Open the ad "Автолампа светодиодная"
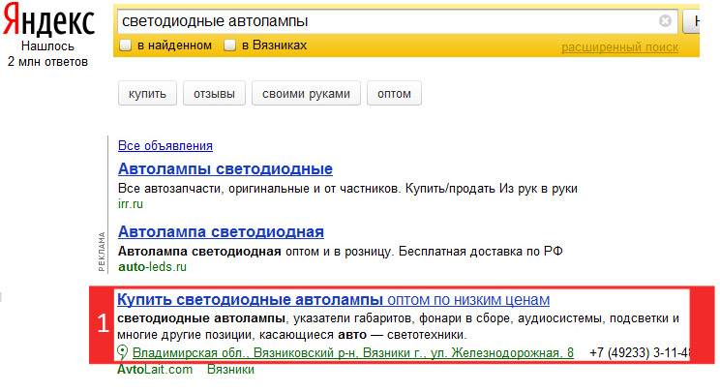The image size is (720, 392). pyautogui.click(x=221, y=231)
